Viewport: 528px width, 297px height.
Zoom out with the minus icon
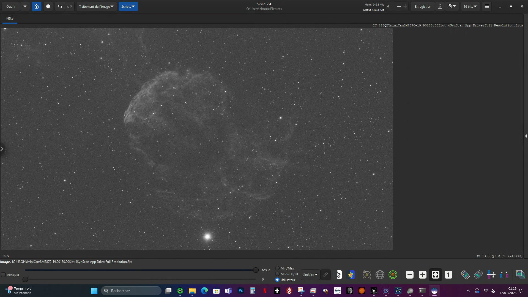coord(409,275)
